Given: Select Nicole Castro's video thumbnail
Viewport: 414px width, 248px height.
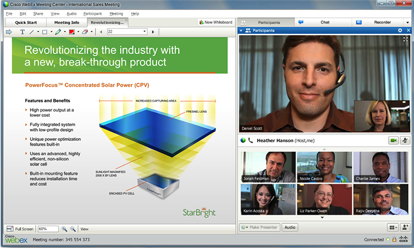Looking at the screenshot, I should click(324, 167).
